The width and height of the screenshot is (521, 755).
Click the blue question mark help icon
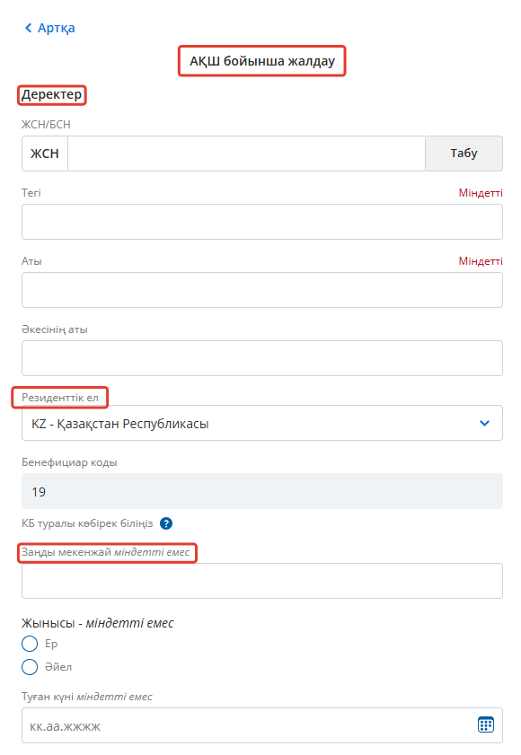tap(166, 523)
